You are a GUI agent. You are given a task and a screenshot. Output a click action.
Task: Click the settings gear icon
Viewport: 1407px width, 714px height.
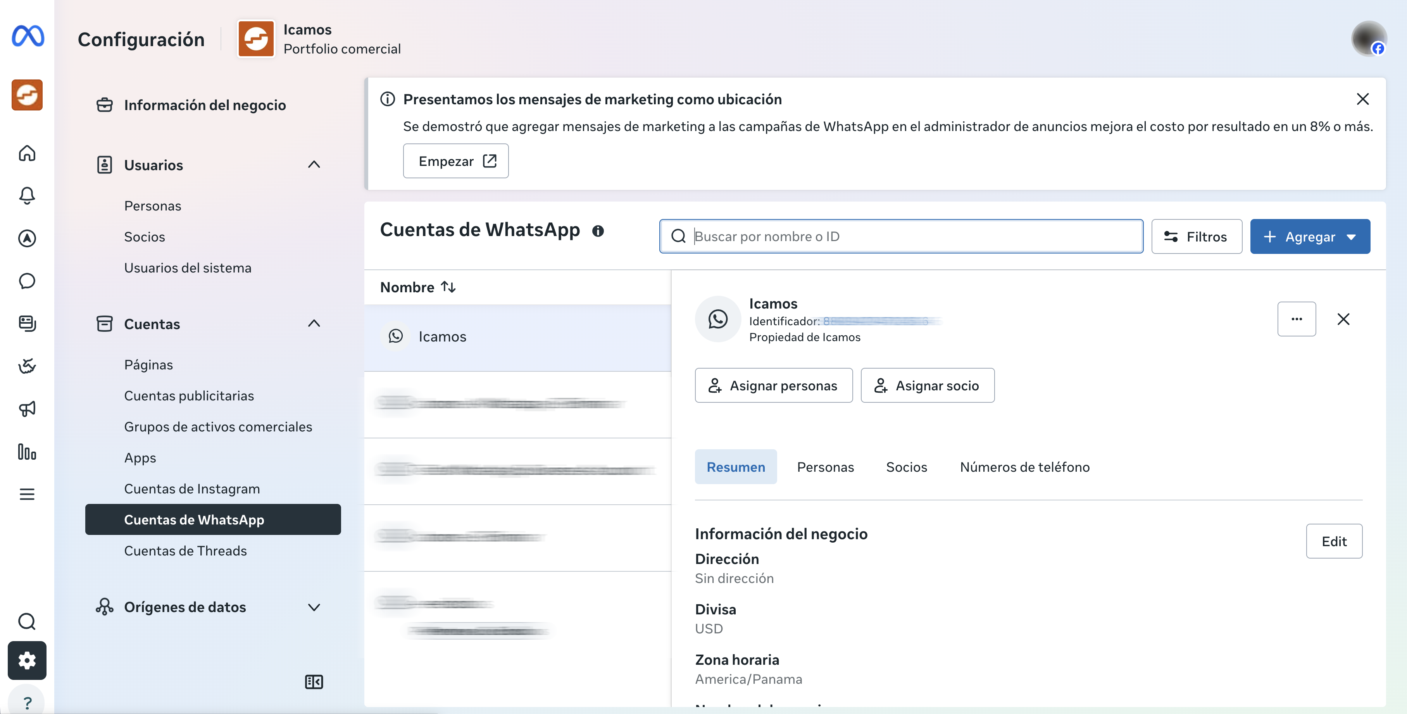coord(27,661)
